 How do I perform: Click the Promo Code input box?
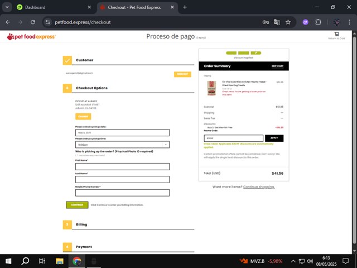point(234,138)
